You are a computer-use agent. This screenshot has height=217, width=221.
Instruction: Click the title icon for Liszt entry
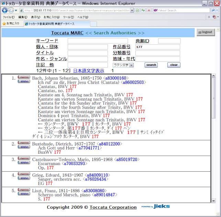pyautogui.click(x=24, y=194)
